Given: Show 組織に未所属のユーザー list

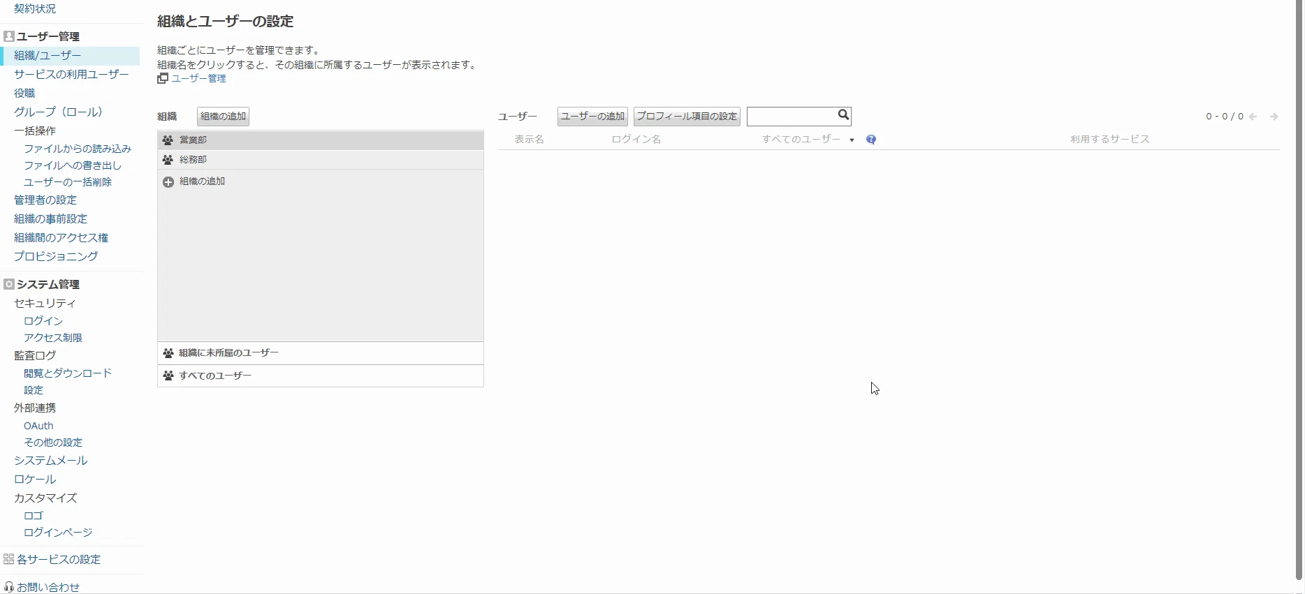Looking at the screenshot, I should coord(321,353).
